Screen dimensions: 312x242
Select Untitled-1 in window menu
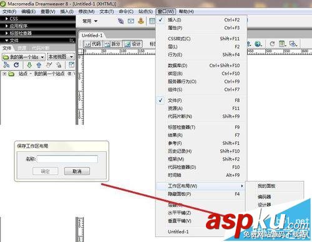click(x=201, y=231)
